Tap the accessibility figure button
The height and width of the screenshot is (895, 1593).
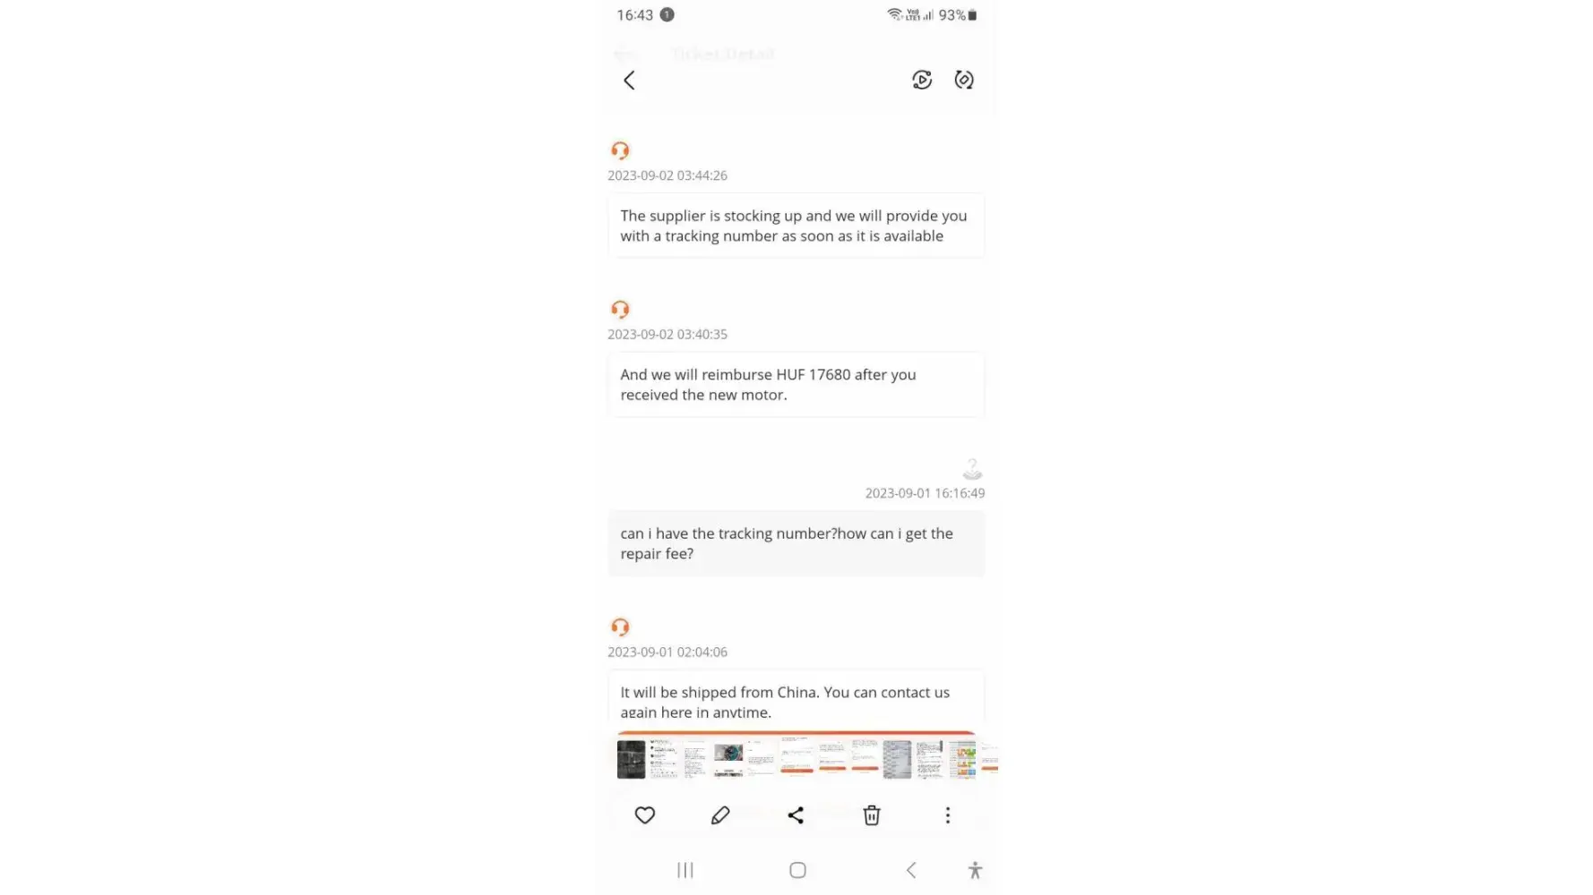pos(975,870)
